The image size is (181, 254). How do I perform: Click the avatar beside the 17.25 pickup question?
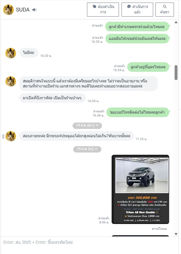coord(11,136)
